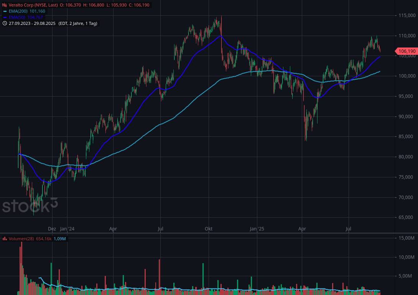The height and width of the screenshot is (295, 418).
Task: Click the timeframe text '2 Jahre, 1 Tag'
Action: point(83,23)
